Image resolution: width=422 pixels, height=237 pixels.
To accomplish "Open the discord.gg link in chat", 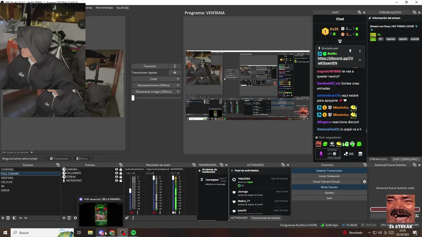I will point(335,61).
